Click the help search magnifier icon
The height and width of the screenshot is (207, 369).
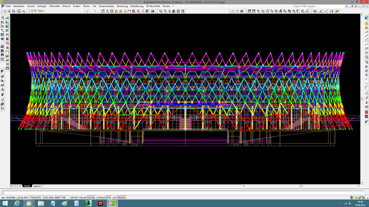tap(346, 6)
